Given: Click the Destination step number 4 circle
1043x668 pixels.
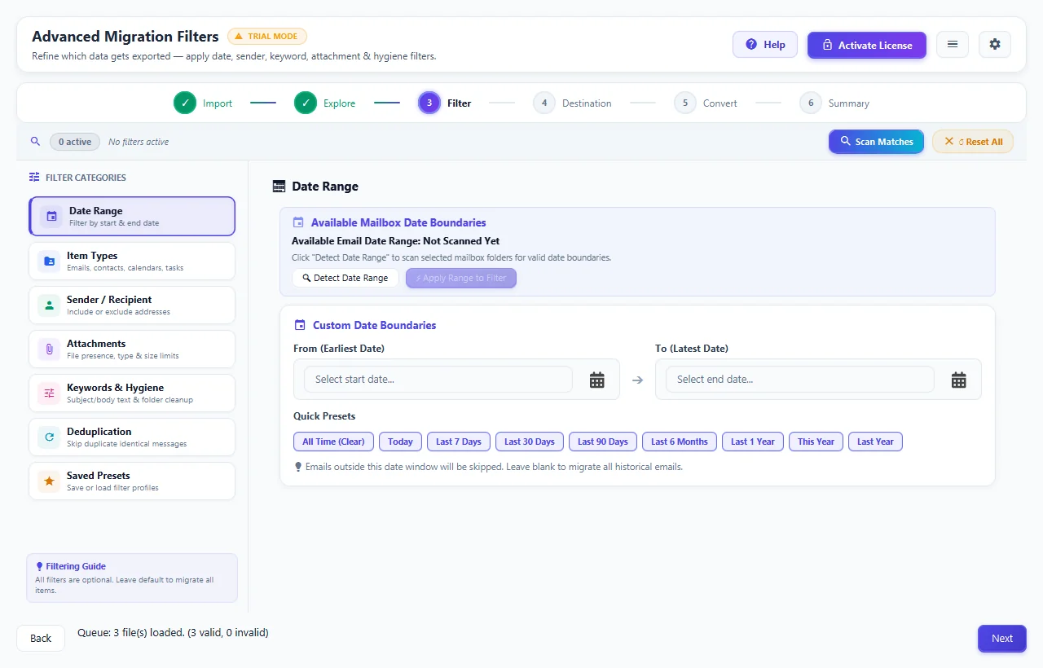Looking at the screenshot, I should click(544, 103).
